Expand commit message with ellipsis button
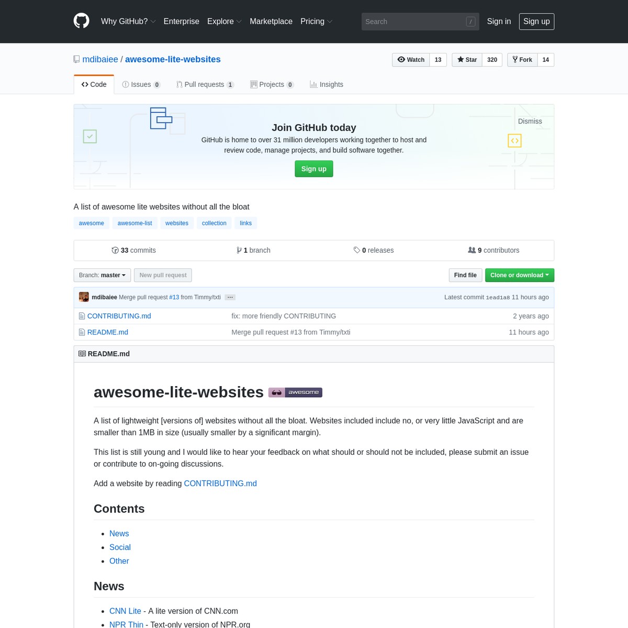Viewport: 628px width, 628px height. pyautogui.click(x=230, y=297)
